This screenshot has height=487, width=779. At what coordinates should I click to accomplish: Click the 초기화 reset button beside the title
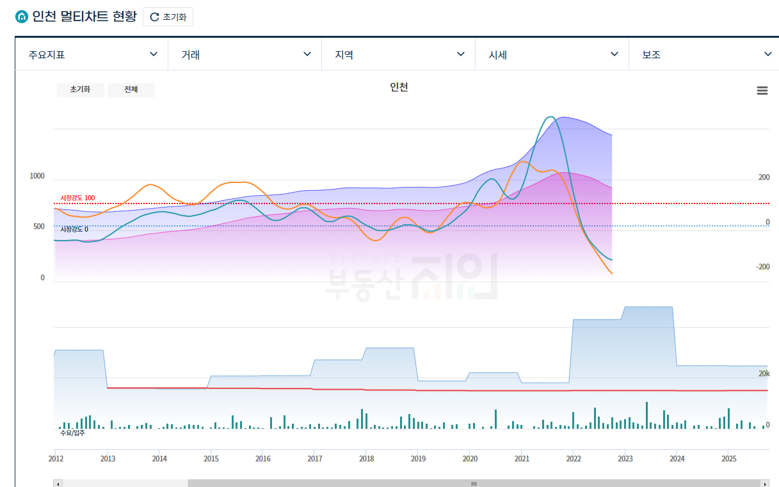(x=168, y=17)
